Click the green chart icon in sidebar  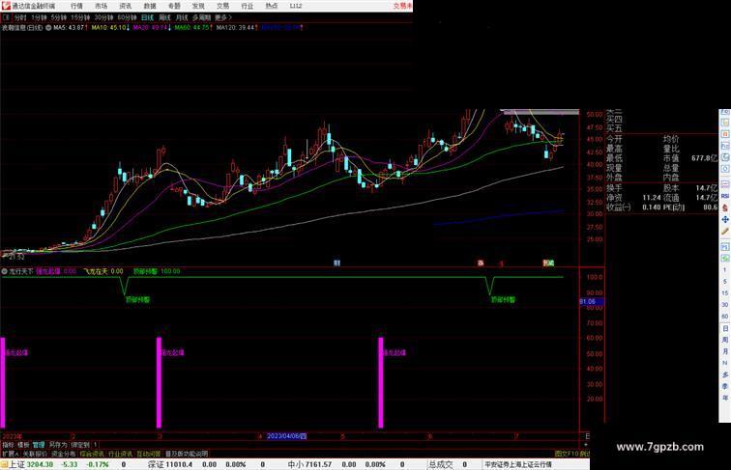[725, 259]
